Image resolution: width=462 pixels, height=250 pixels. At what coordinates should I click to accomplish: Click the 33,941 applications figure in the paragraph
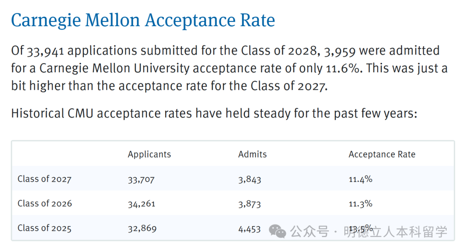[45, 51]
